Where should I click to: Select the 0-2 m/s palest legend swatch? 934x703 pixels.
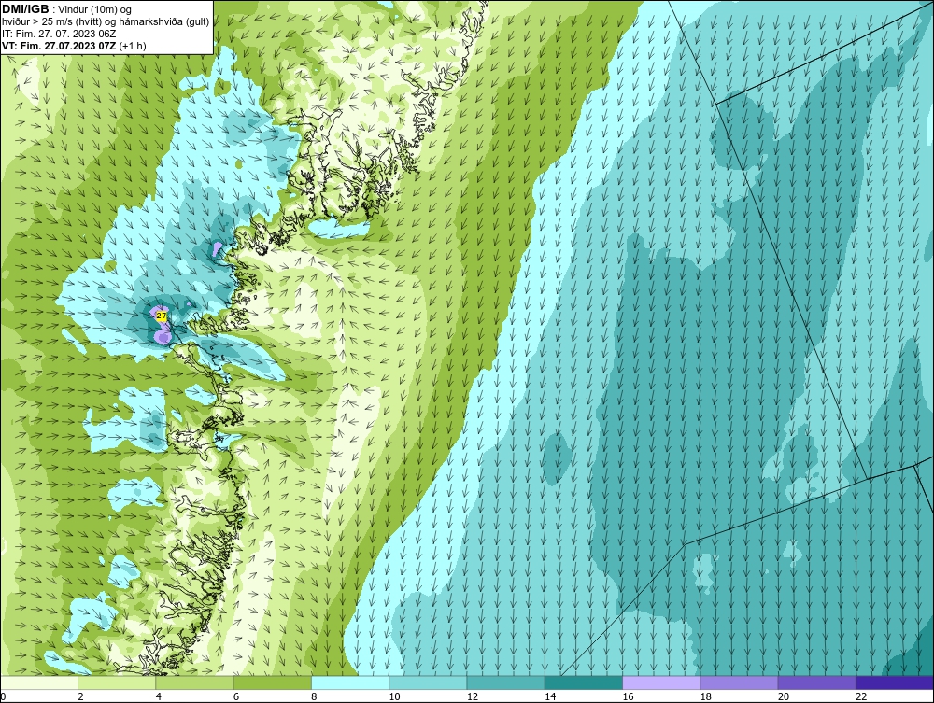pyautogui.click(x=39, y=682)
